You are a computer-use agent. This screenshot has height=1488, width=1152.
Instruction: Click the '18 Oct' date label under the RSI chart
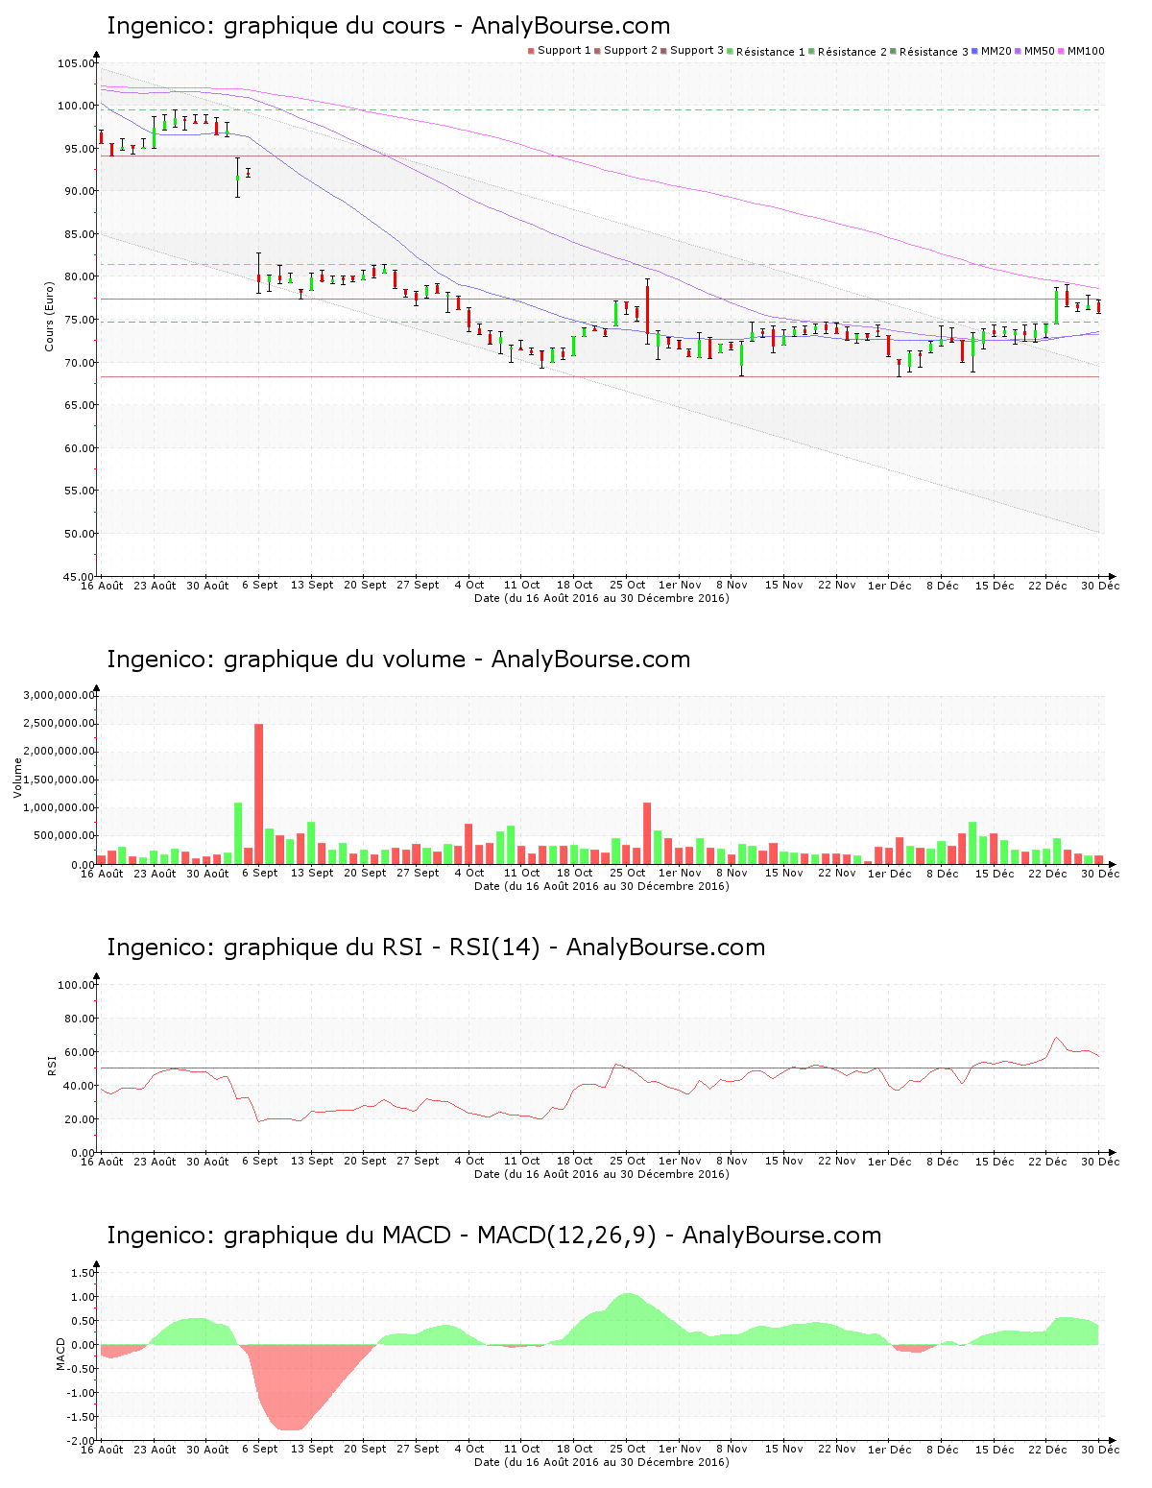tap(575, 1161)
